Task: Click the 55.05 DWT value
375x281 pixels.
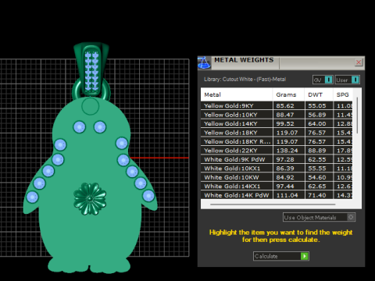Action: (317, 106)
